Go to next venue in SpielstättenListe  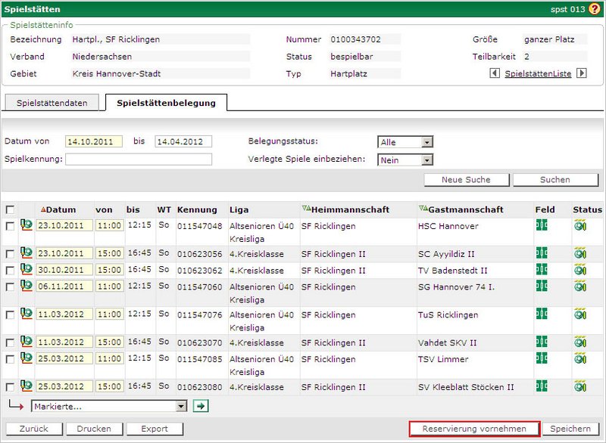(x=582, y=73)
